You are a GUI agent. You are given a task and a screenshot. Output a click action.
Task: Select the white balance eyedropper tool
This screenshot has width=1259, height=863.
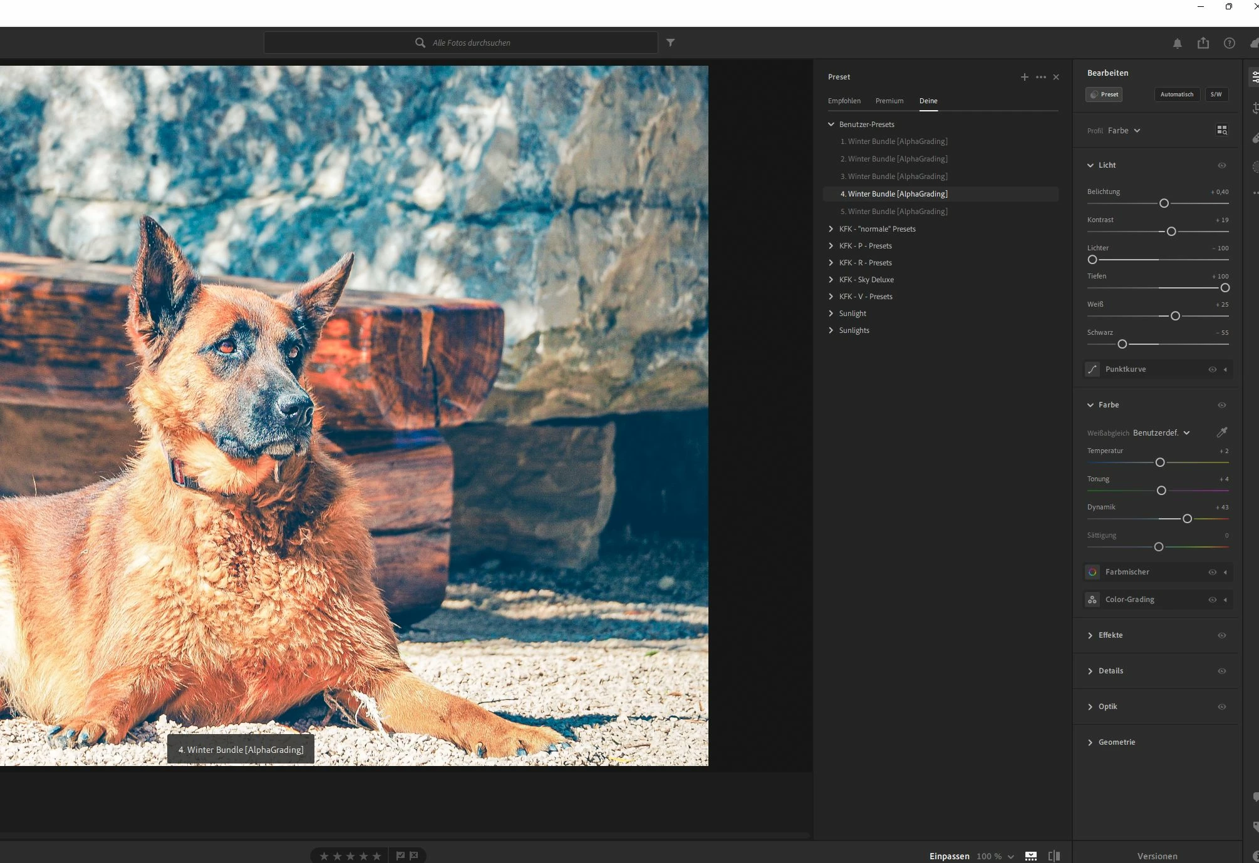(1221, 432)
